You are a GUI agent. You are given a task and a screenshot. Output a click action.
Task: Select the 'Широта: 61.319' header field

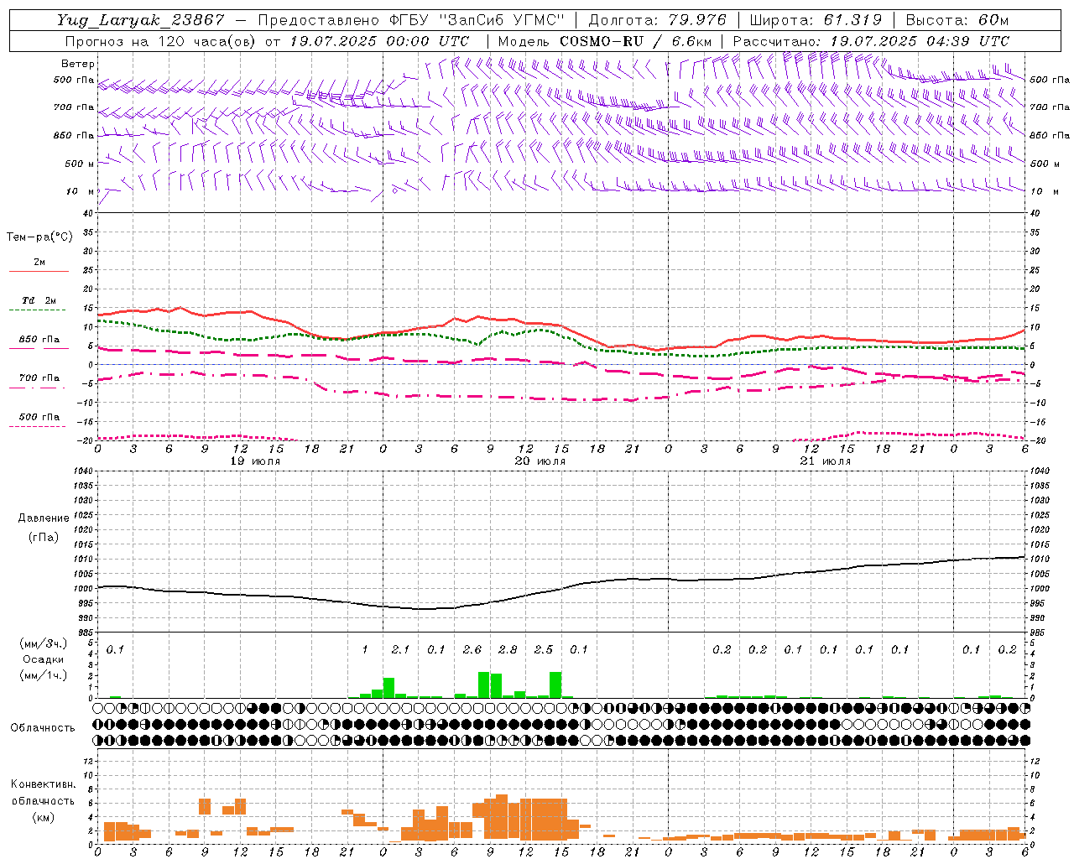pyautogui.click(x=816, y=20)
